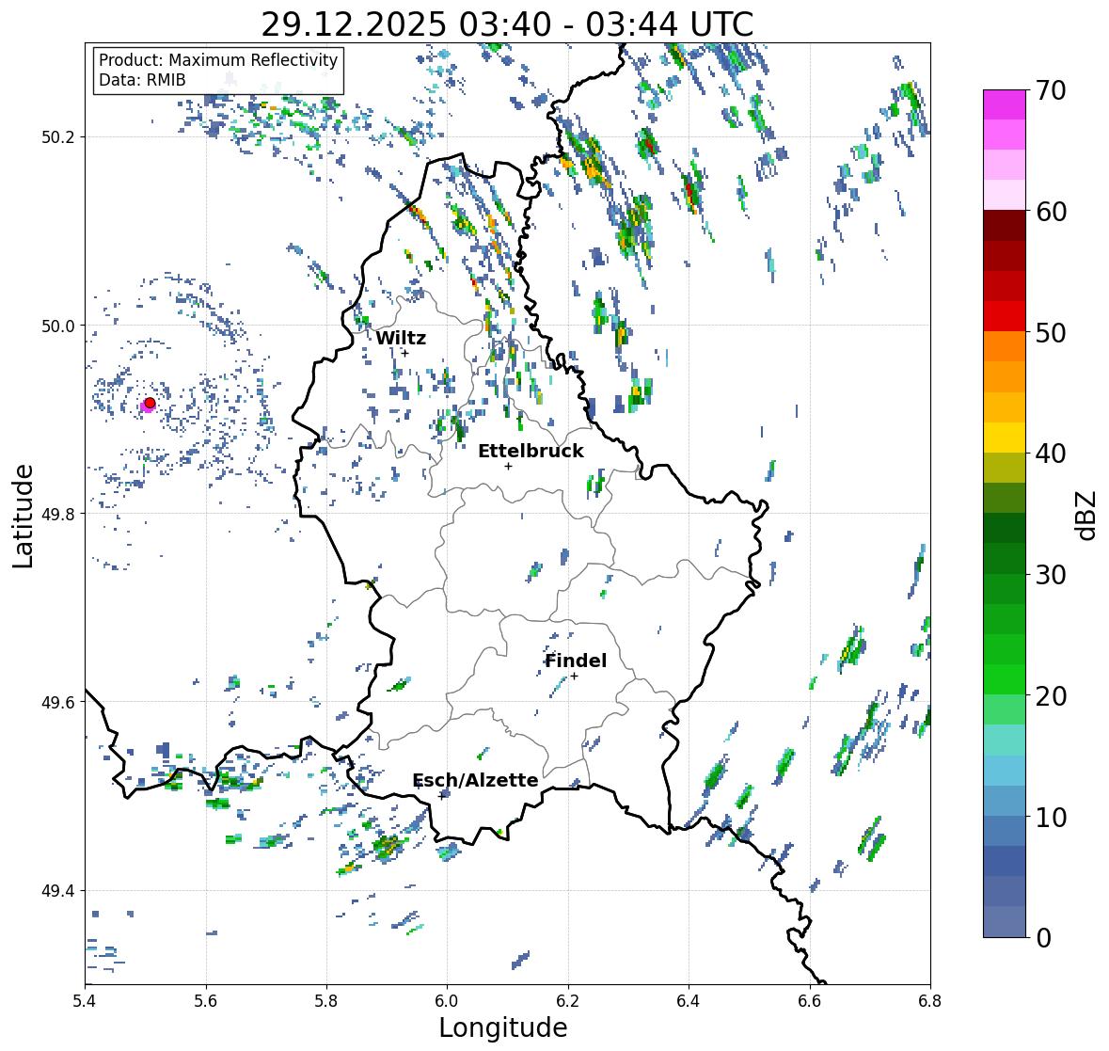
Task: Select the Findel station label
Action: tap(575, 661)
